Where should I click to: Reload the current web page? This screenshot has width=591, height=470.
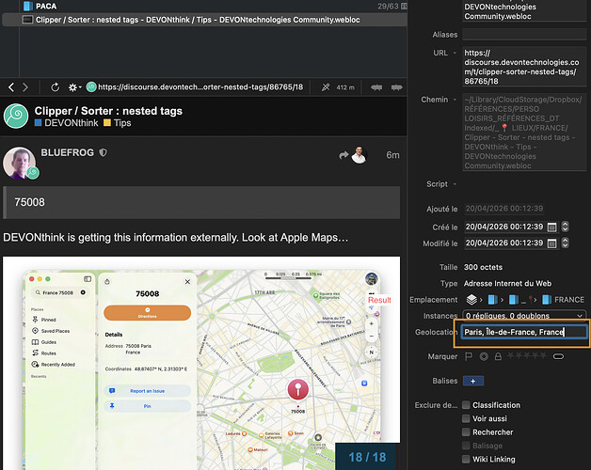pyautogui.click(x=55, y=87)
